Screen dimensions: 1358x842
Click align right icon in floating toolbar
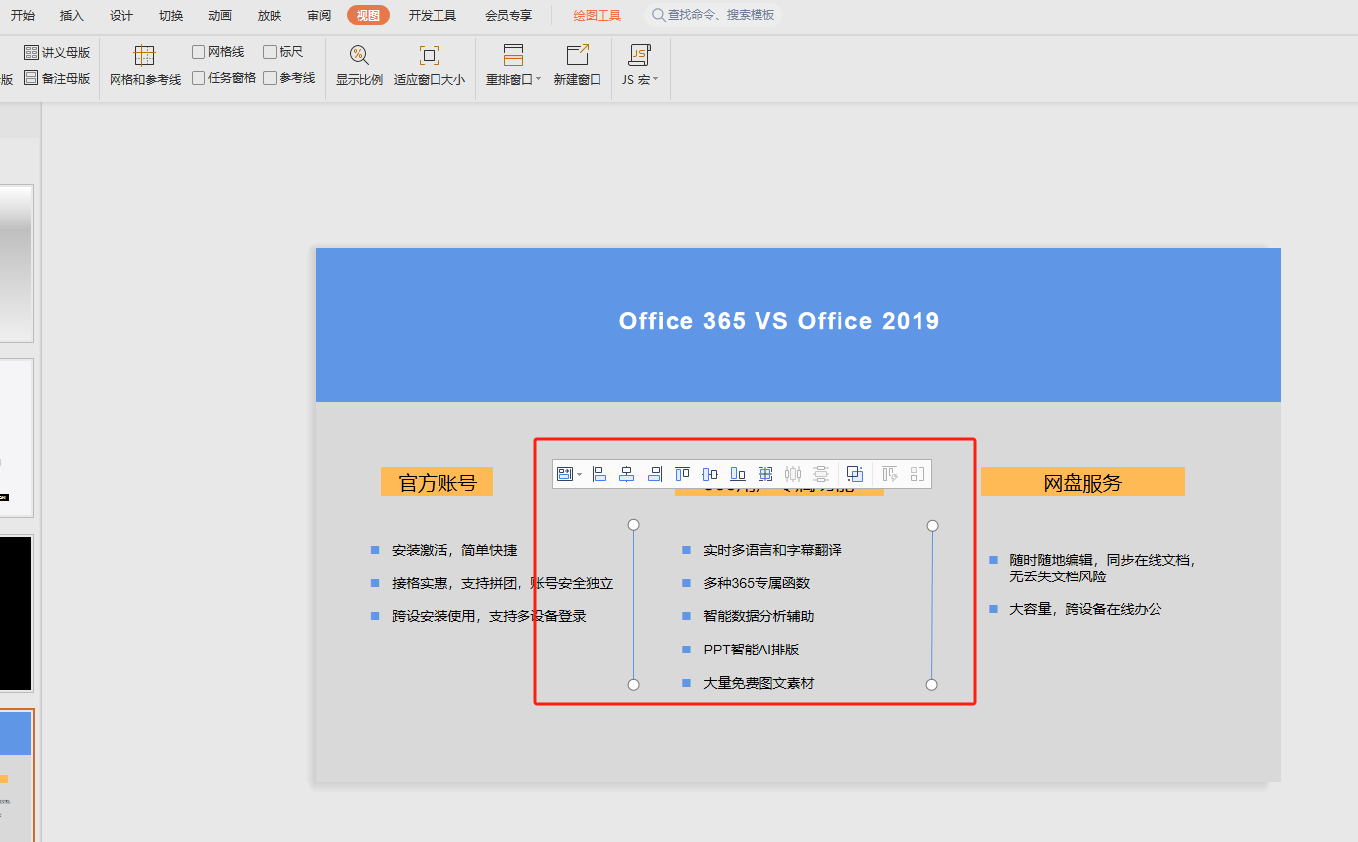(x=654, y=474)
